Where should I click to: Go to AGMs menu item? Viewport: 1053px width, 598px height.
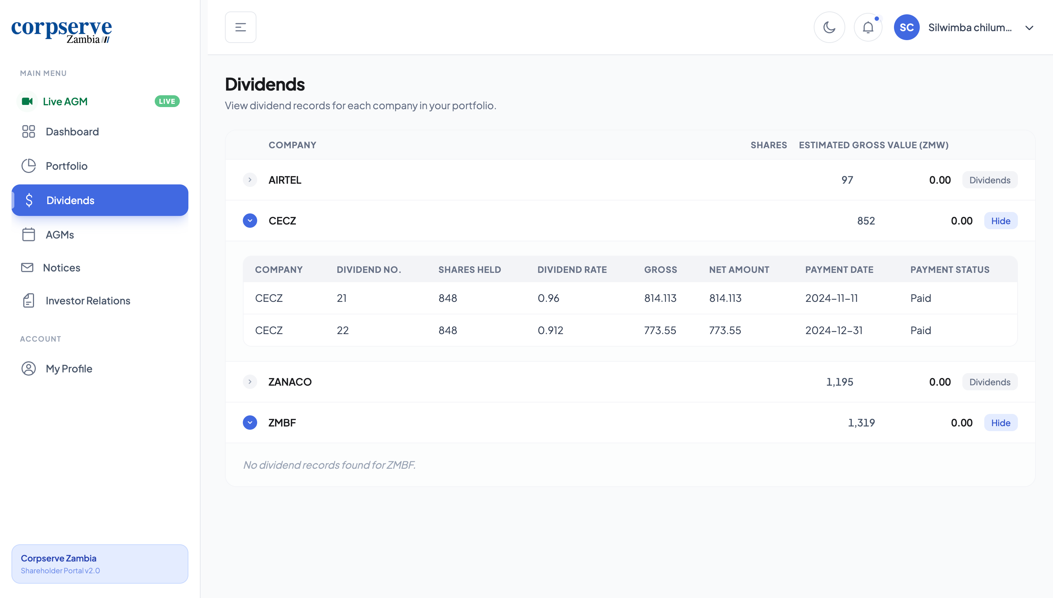point(59,235)
